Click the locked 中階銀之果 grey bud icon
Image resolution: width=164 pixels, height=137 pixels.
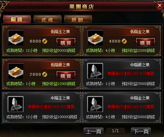[x=95, y=71]
